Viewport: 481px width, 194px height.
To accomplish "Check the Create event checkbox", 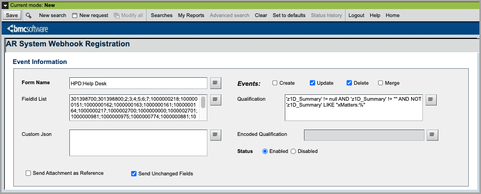I will point(275,83).
